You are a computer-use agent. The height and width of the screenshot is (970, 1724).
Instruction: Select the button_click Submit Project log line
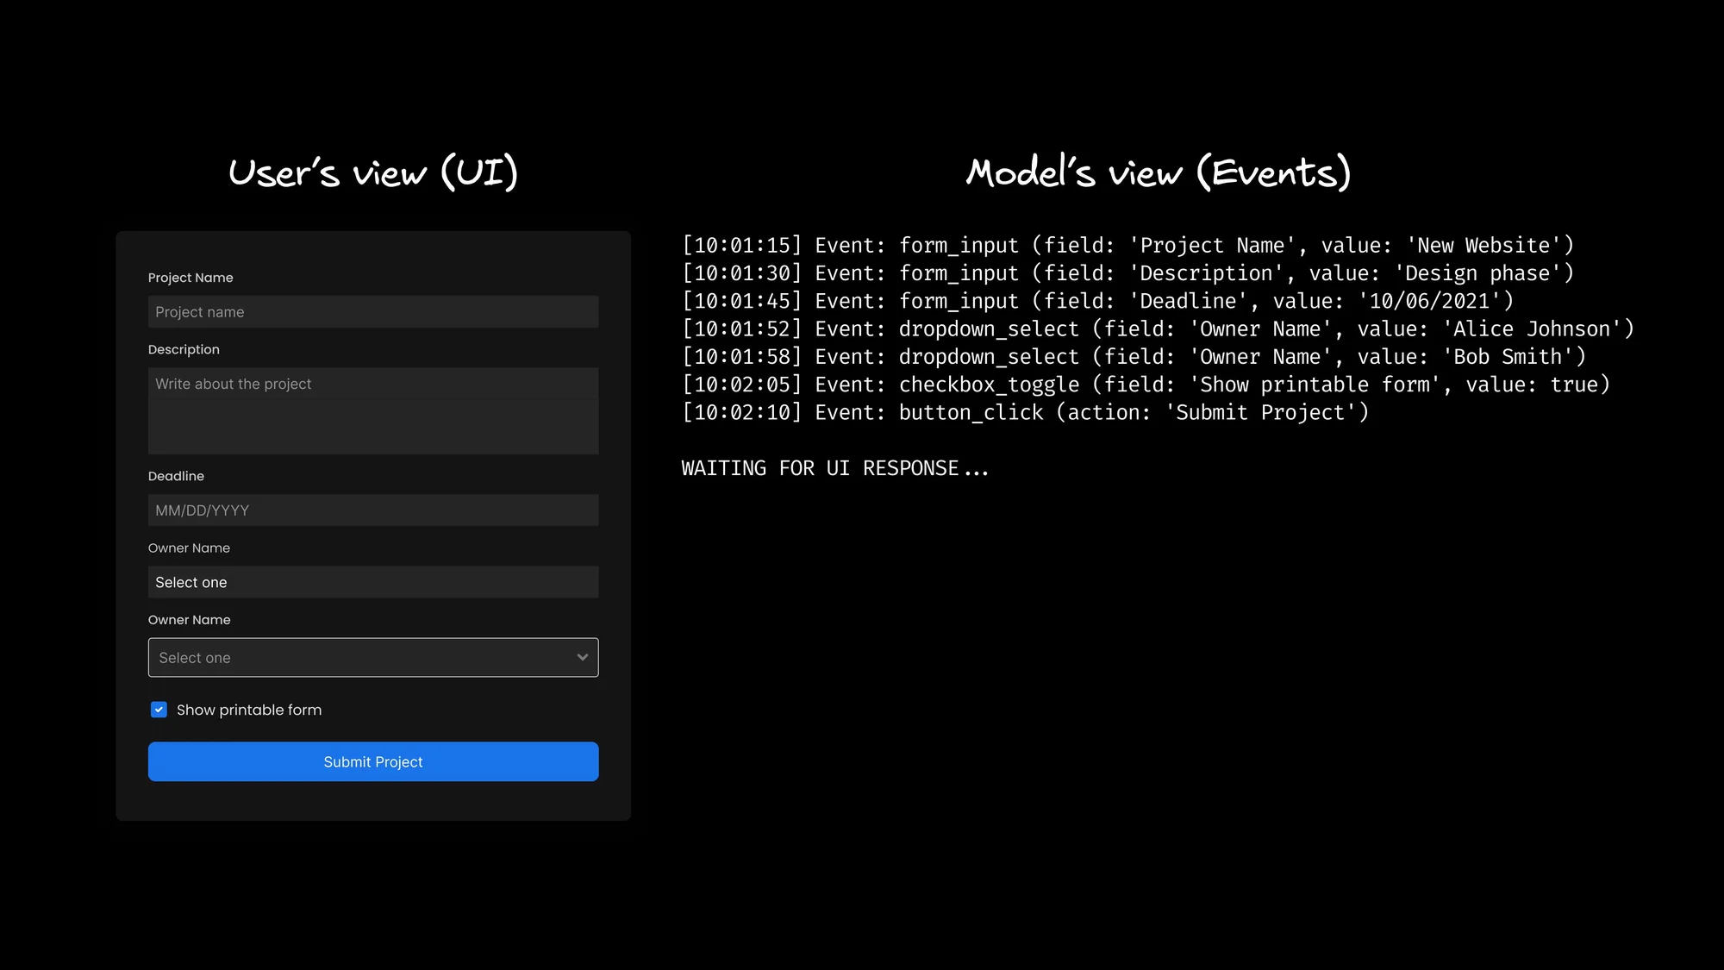1025,413
